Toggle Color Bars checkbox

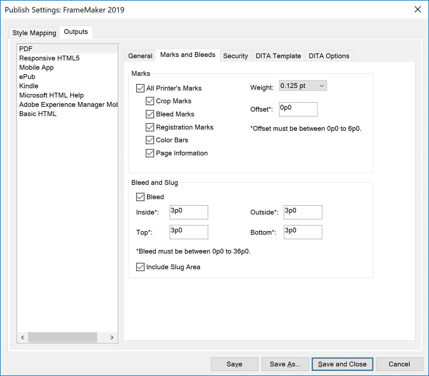click(150, 140)
